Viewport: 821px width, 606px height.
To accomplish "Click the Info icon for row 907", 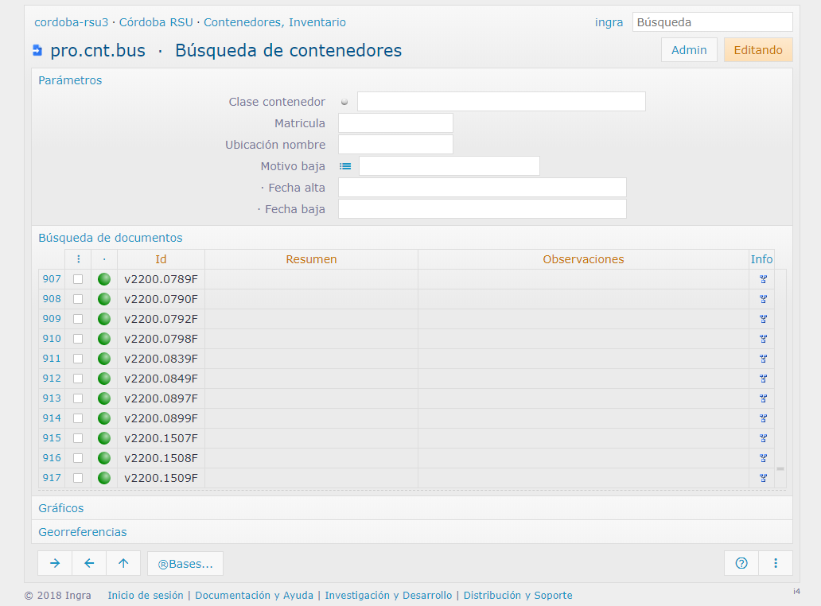I will coord(762,279).
